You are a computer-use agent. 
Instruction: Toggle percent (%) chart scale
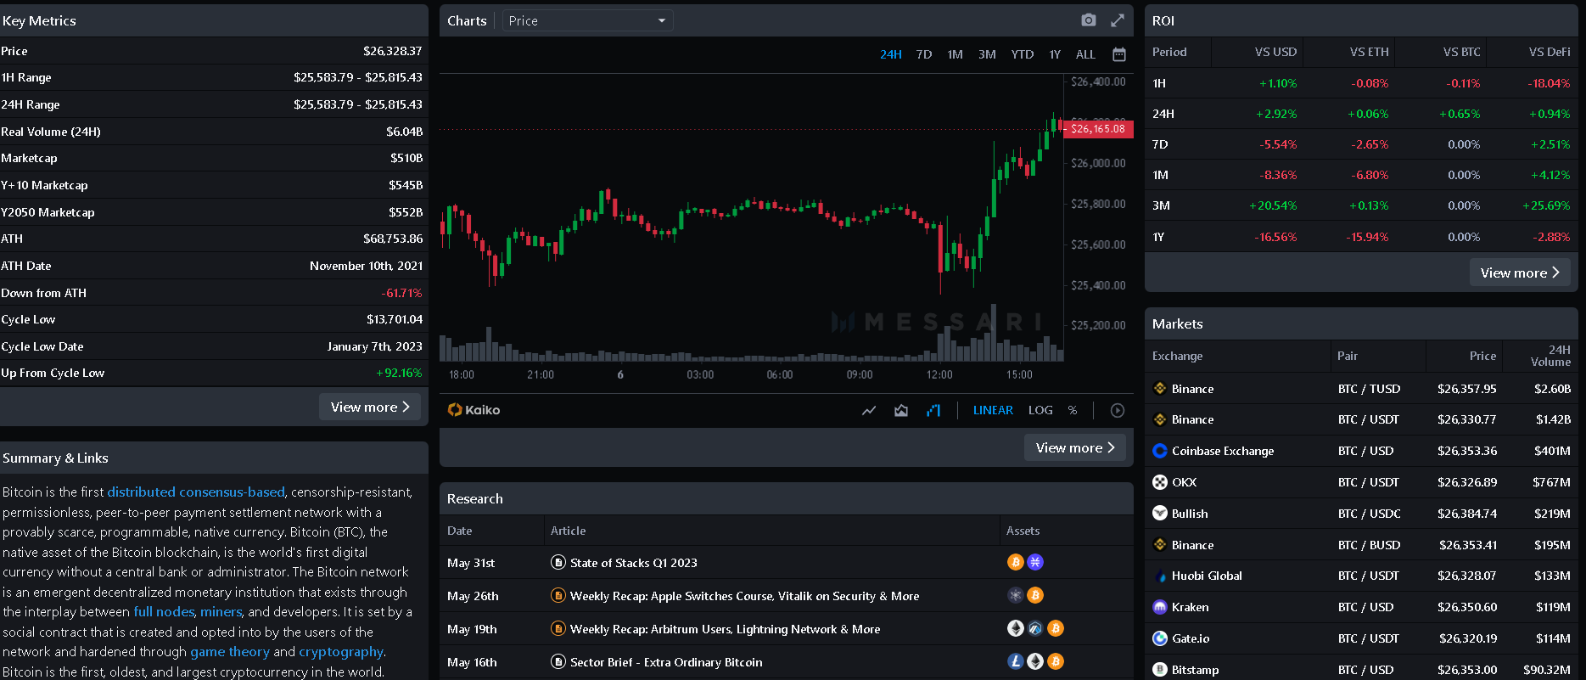tap(1073, 410)
